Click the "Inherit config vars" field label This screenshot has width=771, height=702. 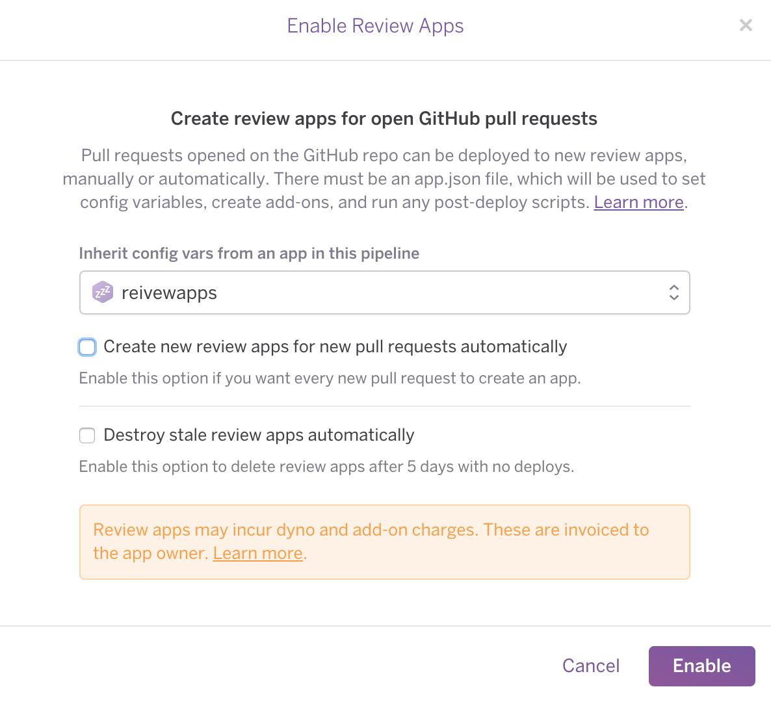pos(249,253)
